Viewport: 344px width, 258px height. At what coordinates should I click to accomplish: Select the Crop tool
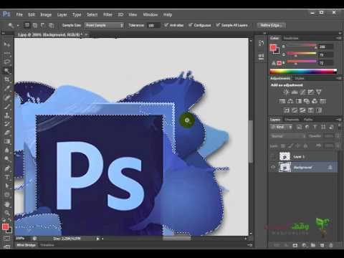point(6,80)
